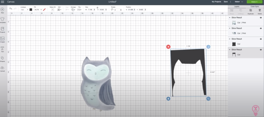264x117 pixels.
Task: Click the width W input field
Action: 91,10
